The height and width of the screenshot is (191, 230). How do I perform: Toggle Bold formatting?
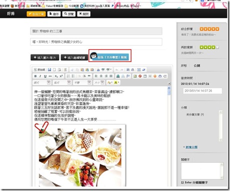click(35, 76)
